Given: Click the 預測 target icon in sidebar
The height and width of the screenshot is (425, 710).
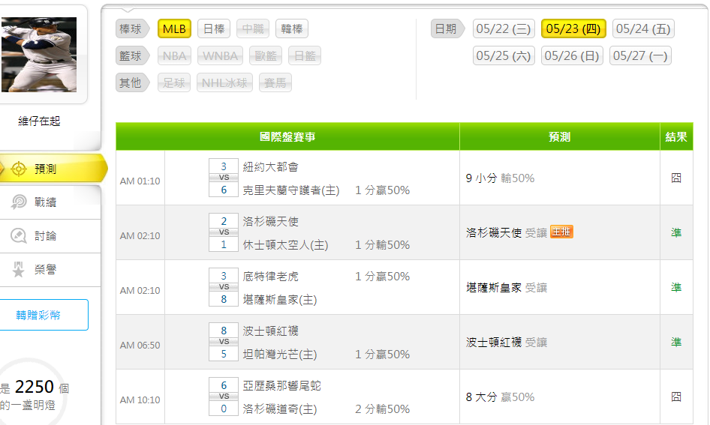Looking at the screenshot, I should click(x=19, y=169).
